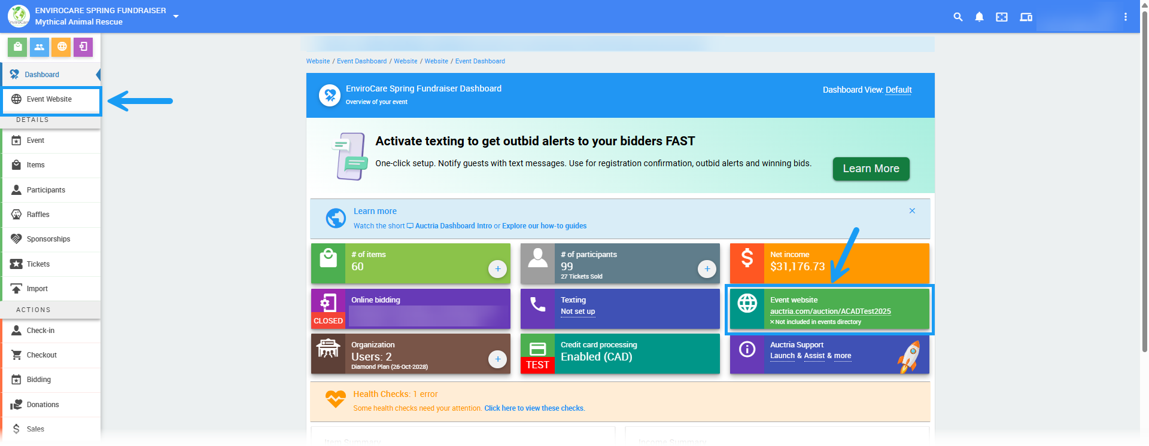Toggle fullscreen mode icon in header
Screen dimensions: 1149x446
[1001, 17]
